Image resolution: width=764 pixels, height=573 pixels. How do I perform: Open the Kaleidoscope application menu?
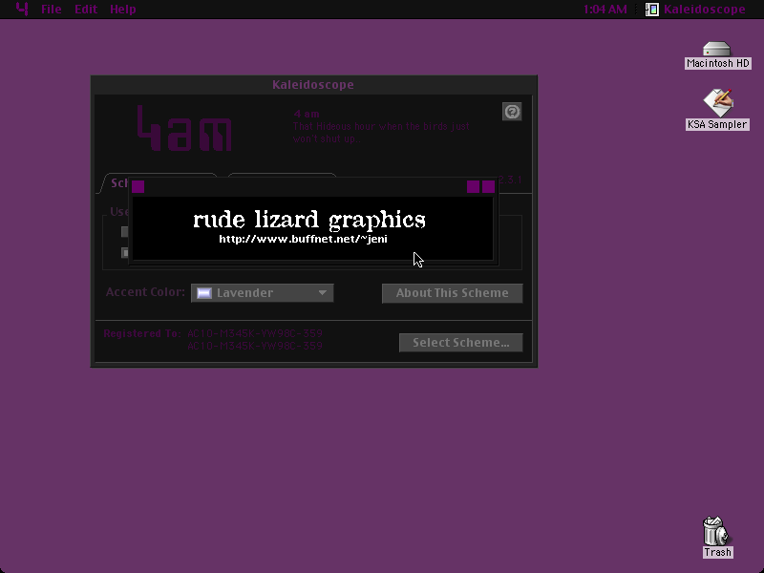tap(696, 10)
